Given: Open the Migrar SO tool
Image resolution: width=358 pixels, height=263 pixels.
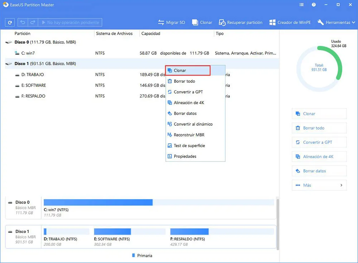Looking at the screenshot, I should (x=171, y=22).
